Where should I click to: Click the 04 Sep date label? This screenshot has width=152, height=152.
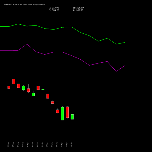(x=42, y=145)
